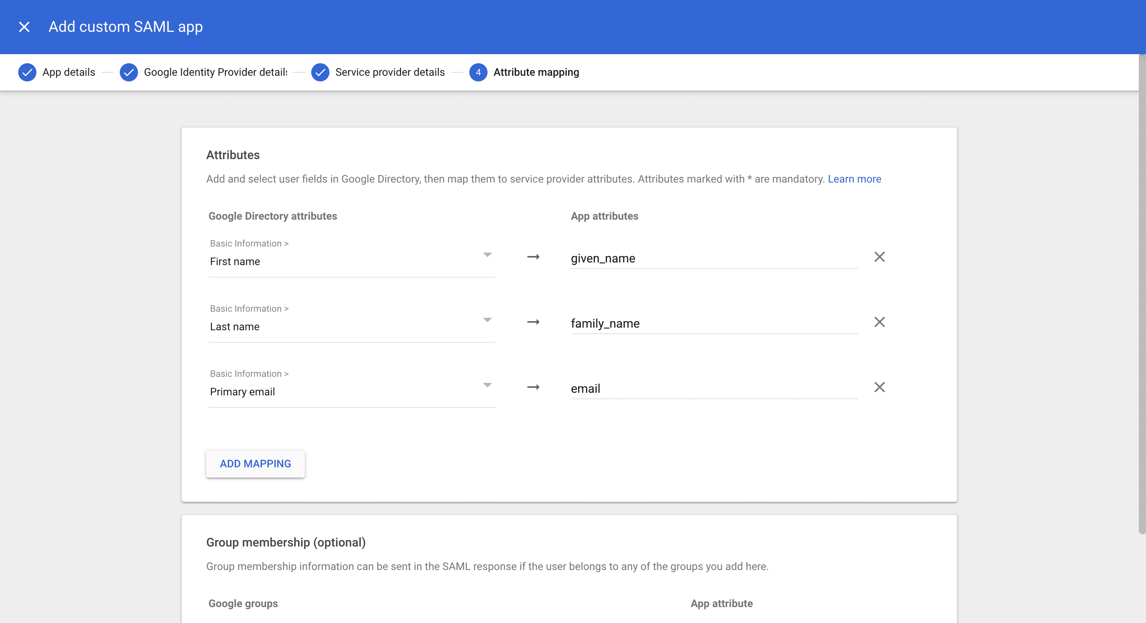Click the Service provider details checkmark

[320, 72]
